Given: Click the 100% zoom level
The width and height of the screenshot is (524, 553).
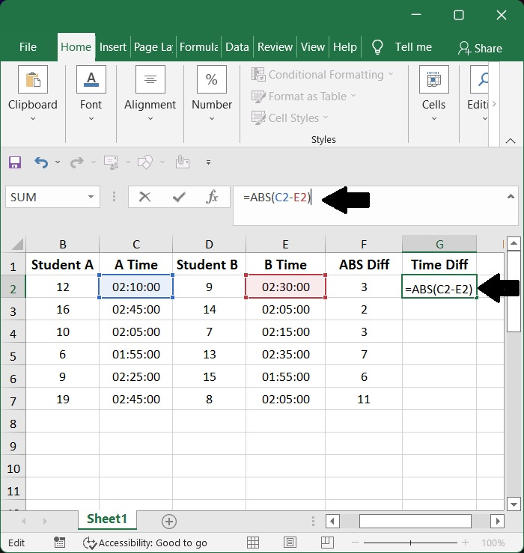Looking at the screenshot, I should point(493,543).
